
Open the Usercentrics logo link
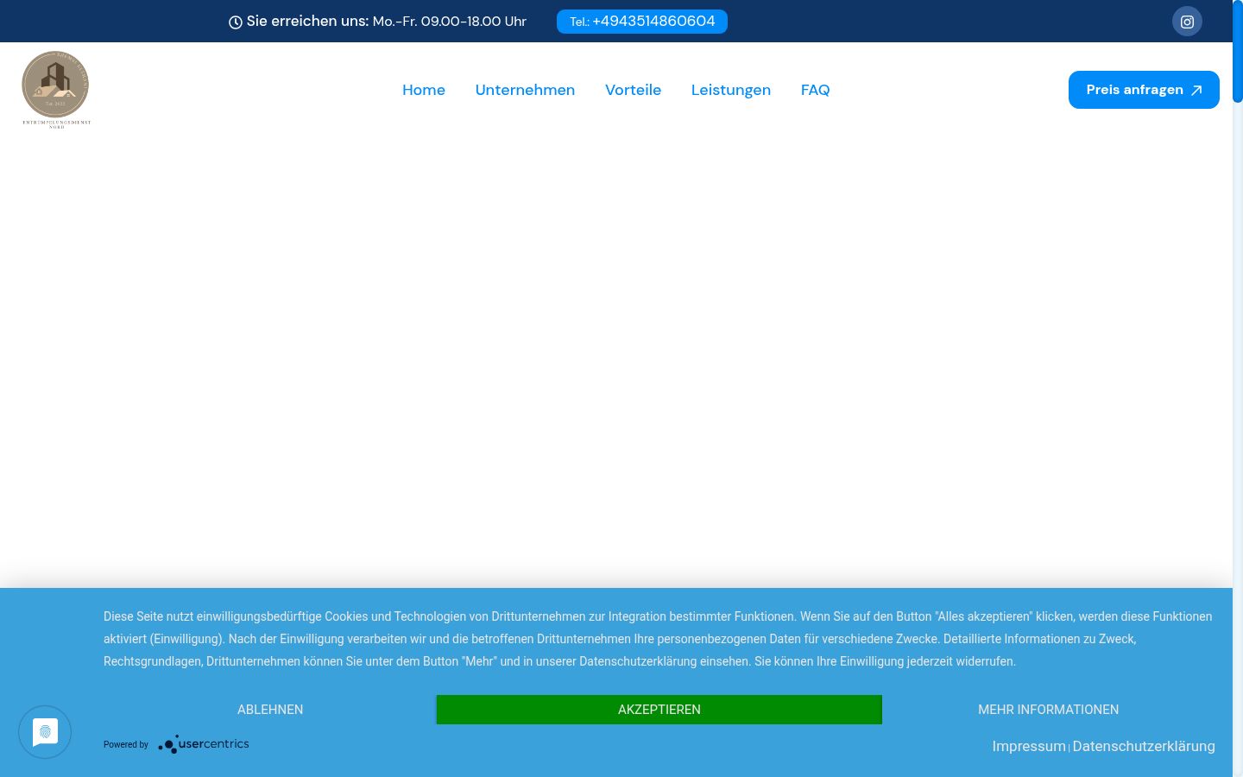click(204, 744)
